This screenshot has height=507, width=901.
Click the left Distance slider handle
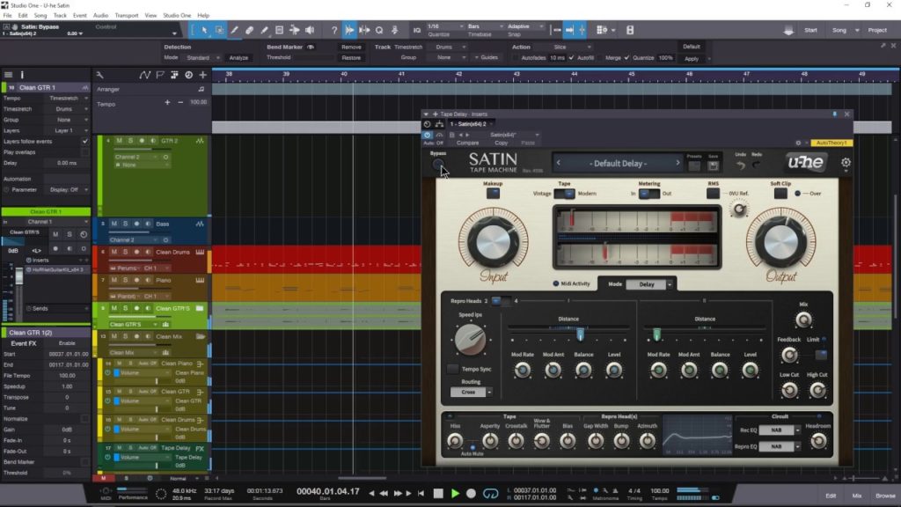(580, 334)
